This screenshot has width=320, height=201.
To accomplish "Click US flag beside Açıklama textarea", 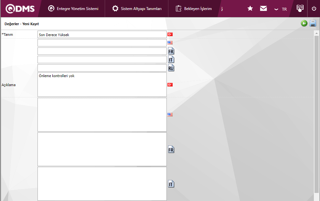I will (170, 115).
